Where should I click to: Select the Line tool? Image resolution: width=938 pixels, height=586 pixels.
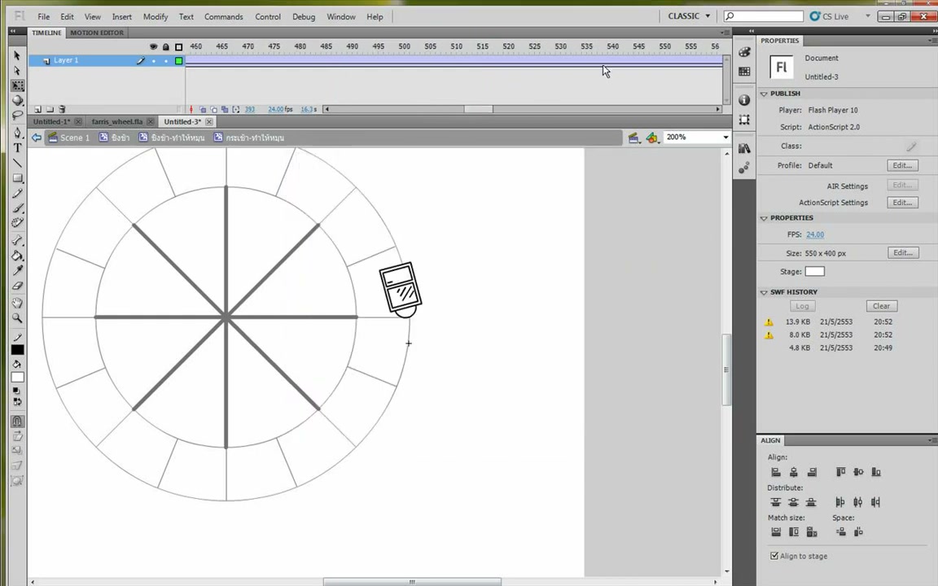click(17, 164)
